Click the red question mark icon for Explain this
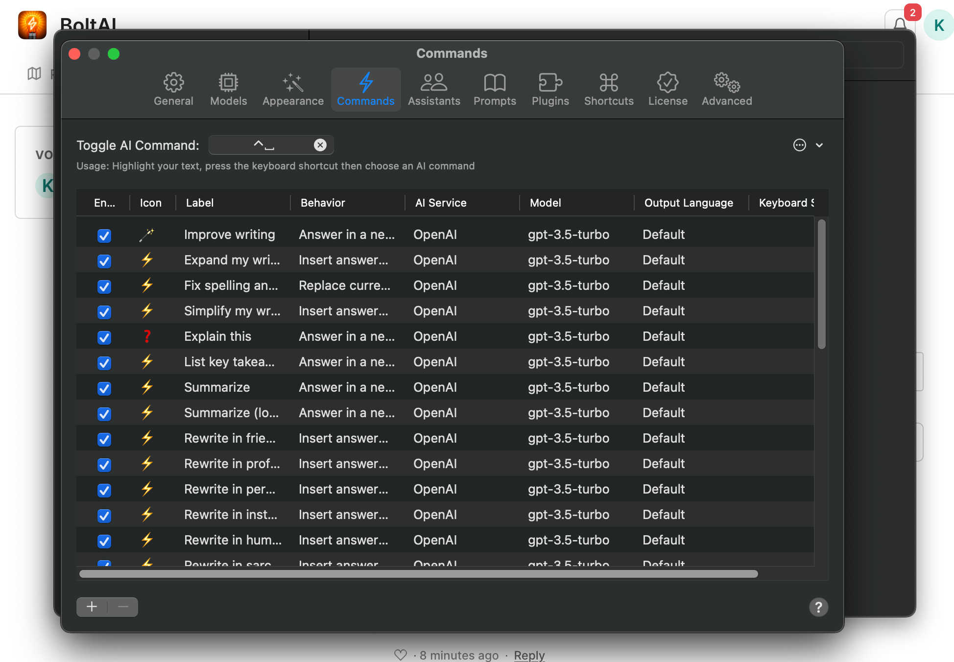The height and width of the screenshot is (662, 954). (x=147, y=336)
